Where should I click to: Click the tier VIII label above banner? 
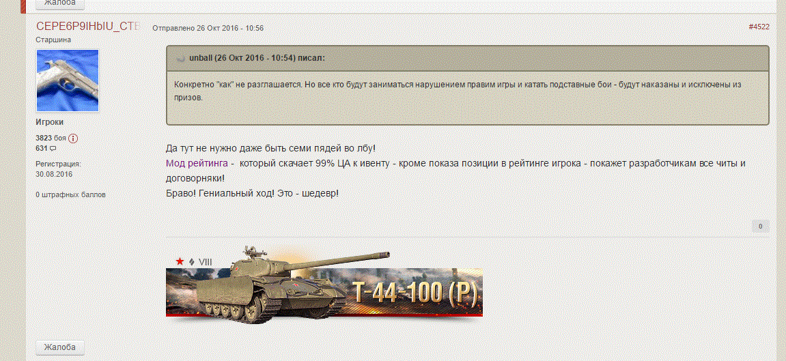pyautogui.click(x=205, y=261)
